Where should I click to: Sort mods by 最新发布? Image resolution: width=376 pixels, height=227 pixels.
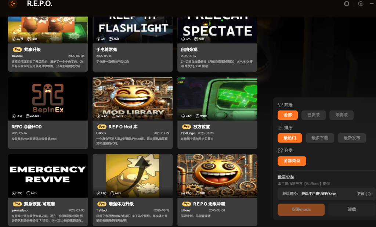click(352, 138)
